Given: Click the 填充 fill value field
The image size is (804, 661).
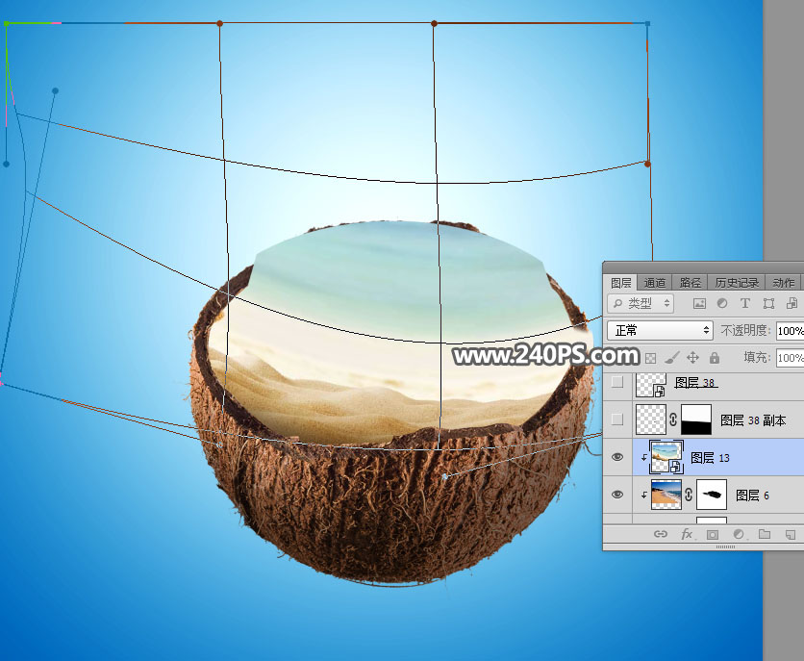Looking at the screenshot, I should pos(790,357).
